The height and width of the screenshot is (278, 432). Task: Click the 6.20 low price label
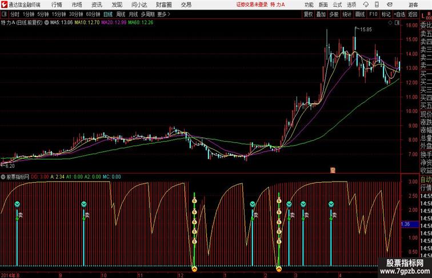point(10,166)
